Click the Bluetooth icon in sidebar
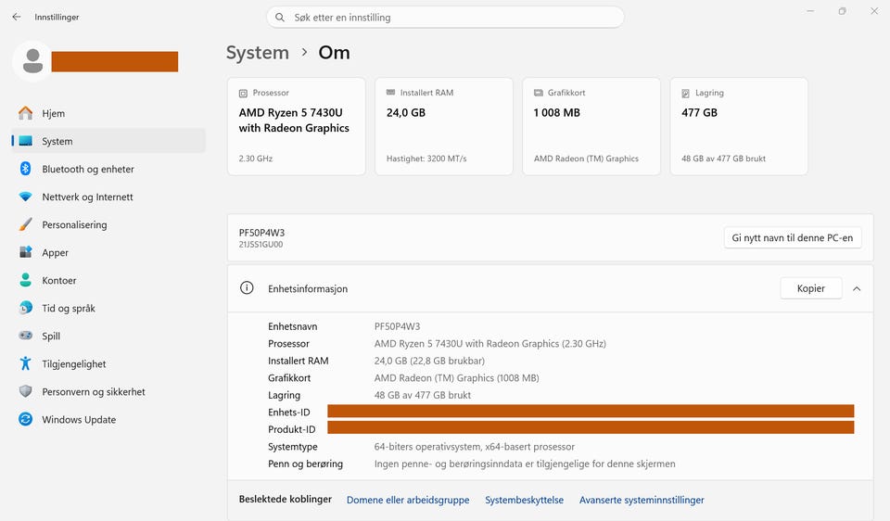Screen dimensions: 890x521 pyautogui.click(x=26, y=169)
